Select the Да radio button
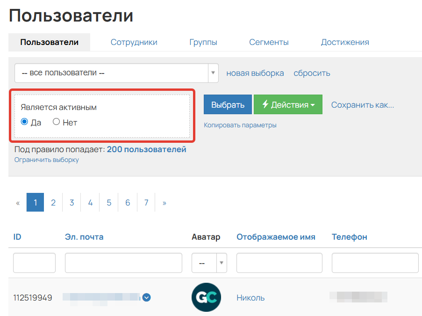This screenshot has width=422, height=316. 24,122
